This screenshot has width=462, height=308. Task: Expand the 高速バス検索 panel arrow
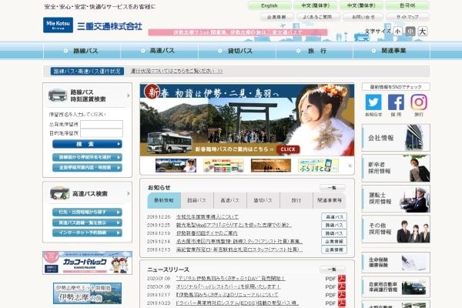(x=129, y=193)
